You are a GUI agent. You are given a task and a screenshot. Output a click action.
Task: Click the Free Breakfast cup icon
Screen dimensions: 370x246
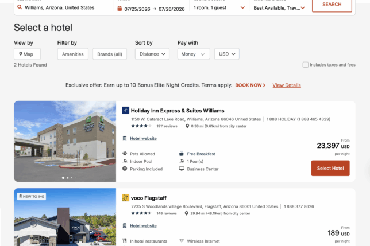pyautogui.click(x=182, y=154)
